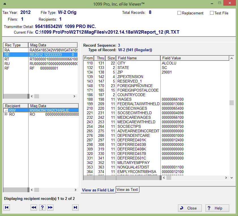Jump to first recipient record page
Screen dimensions: 238x216
click(7, 208)
